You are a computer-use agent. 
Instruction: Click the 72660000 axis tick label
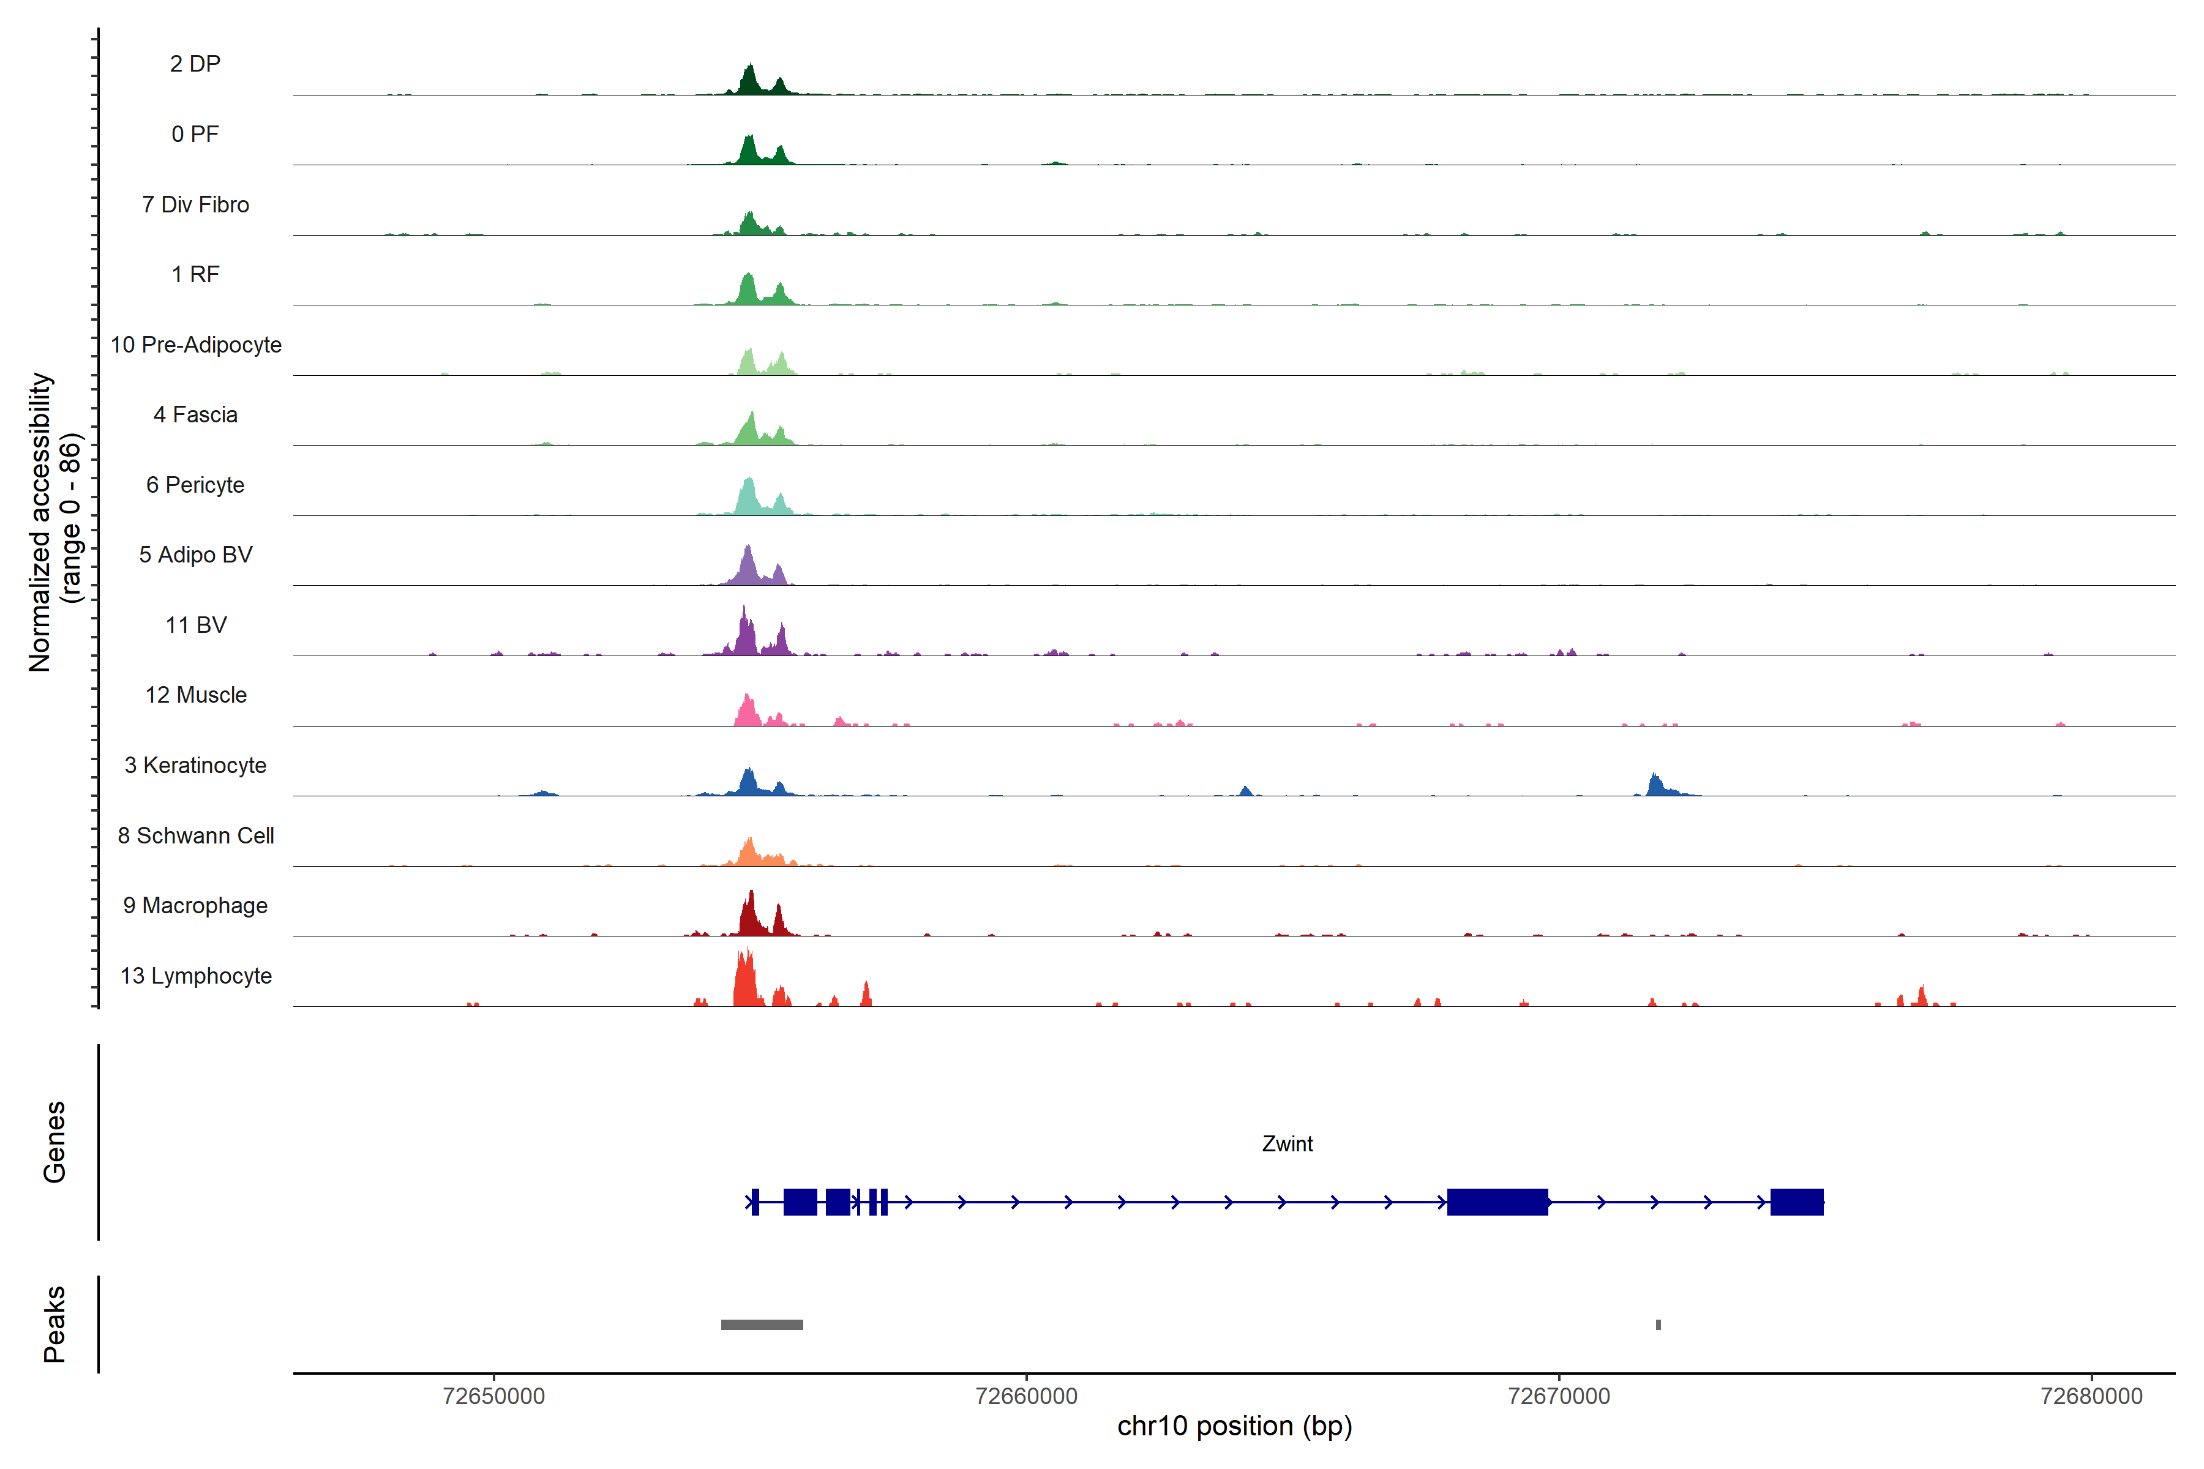coord(1026,1396)
